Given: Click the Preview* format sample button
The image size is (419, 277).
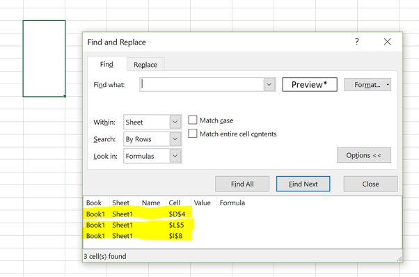Looking at the screenshot, I should point(310,85).
